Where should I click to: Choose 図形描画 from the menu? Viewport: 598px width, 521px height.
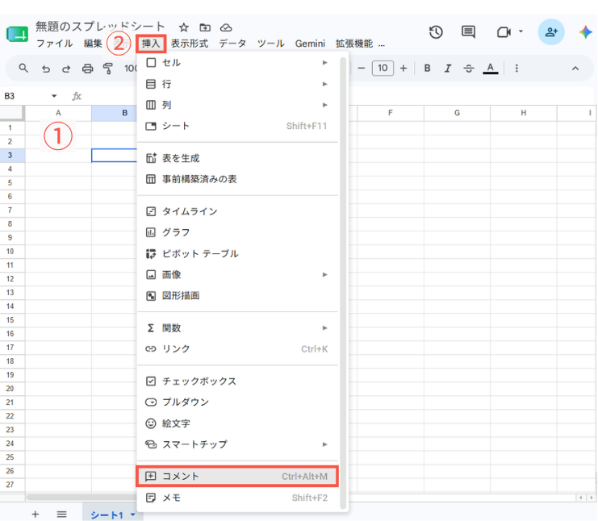(237, 295)
